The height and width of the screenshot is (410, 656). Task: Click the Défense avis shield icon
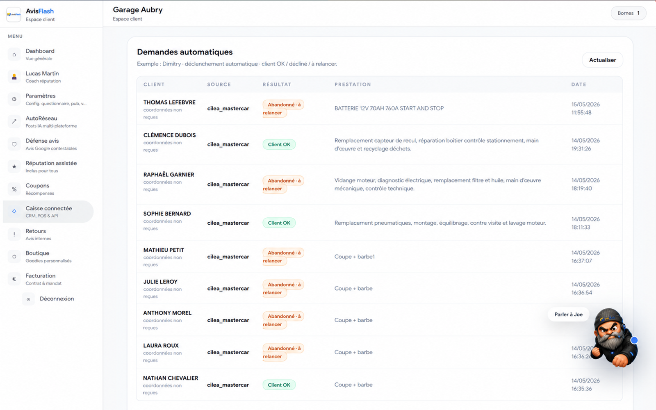pyautogui.click(x=14, y=144)
